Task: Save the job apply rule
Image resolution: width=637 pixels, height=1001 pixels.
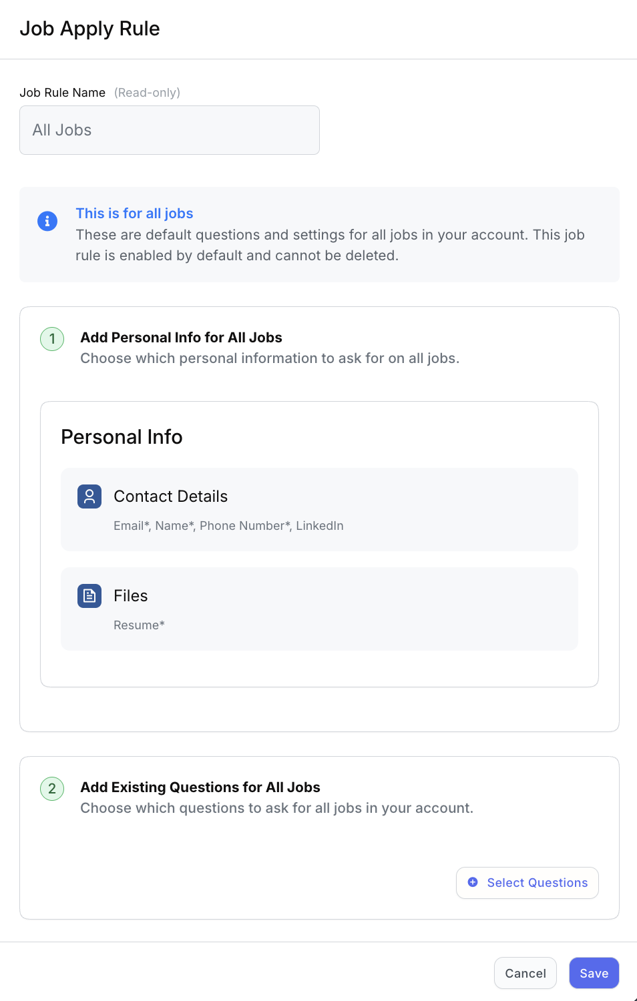Action: (594, 973)
